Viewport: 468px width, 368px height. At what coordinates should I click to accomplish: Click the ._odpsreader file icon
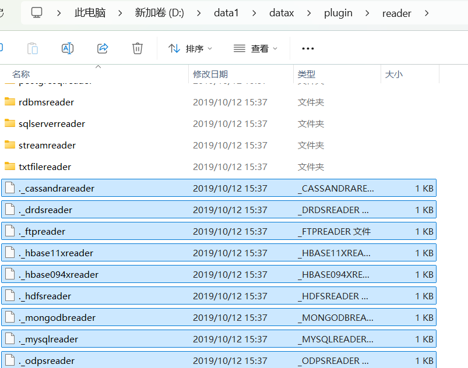pos(10,360)
